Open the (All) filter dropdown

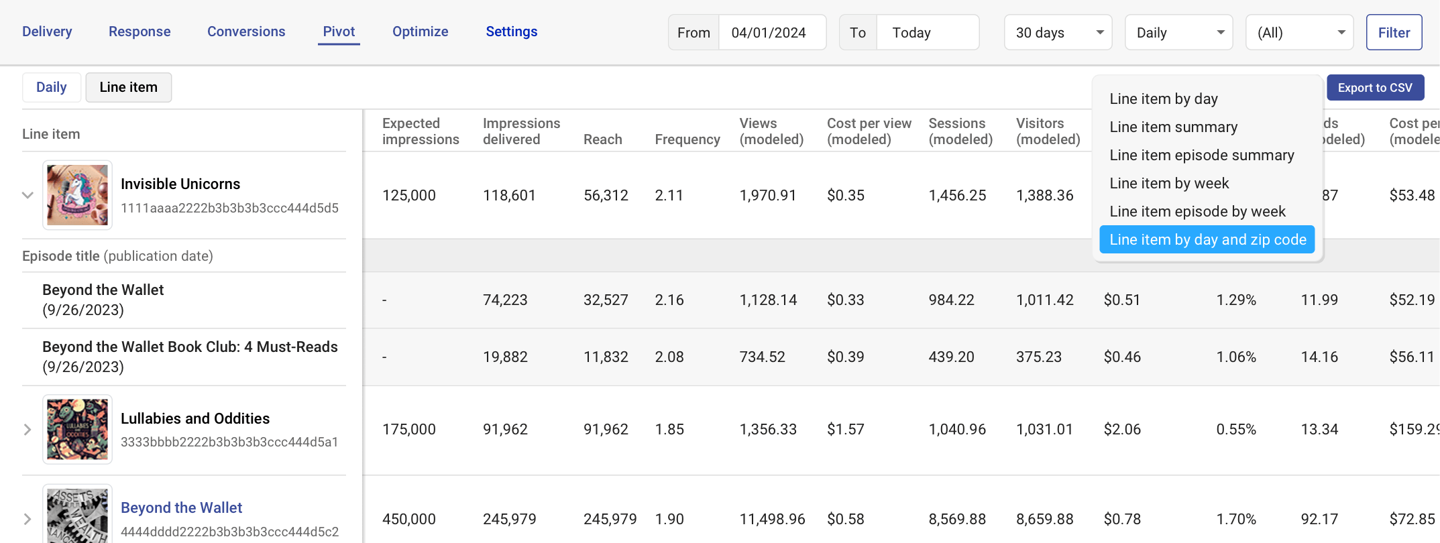[x=1300, y=32]
